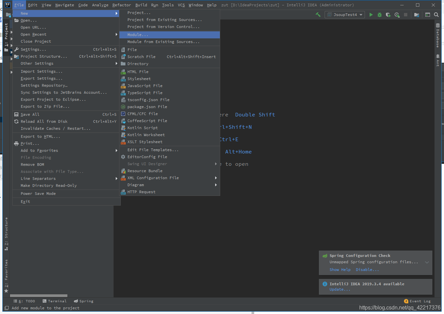
Task: Open the VCS menu
Action: pos(181,5)
